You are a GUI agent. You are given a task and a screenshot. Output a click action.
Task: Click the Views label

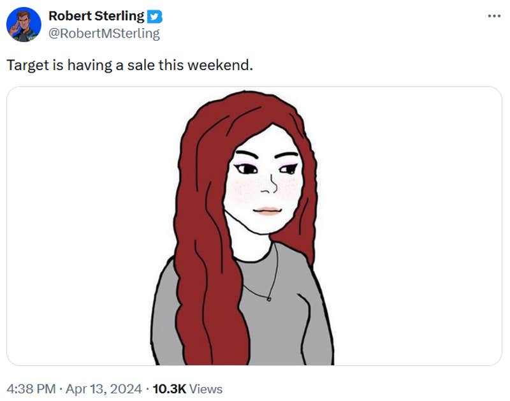tap(207, 388)
